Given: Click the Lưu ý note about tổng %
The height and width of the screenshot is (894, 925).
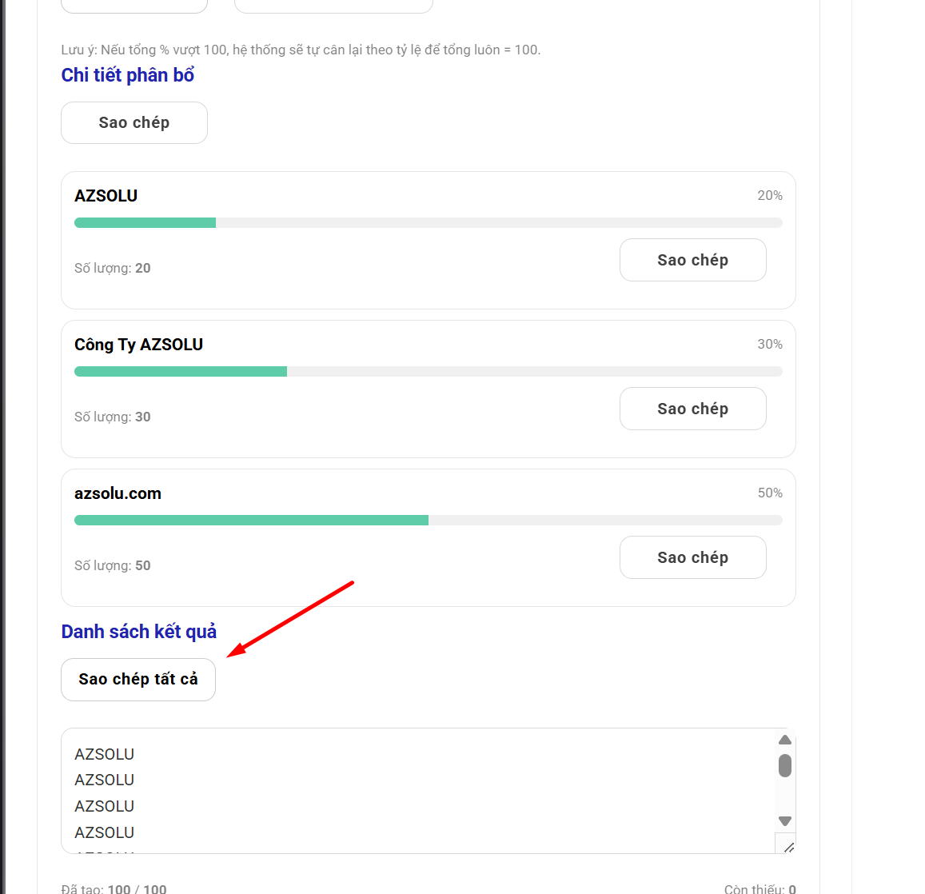Looking at the screenshot, I should pos(301,50).
